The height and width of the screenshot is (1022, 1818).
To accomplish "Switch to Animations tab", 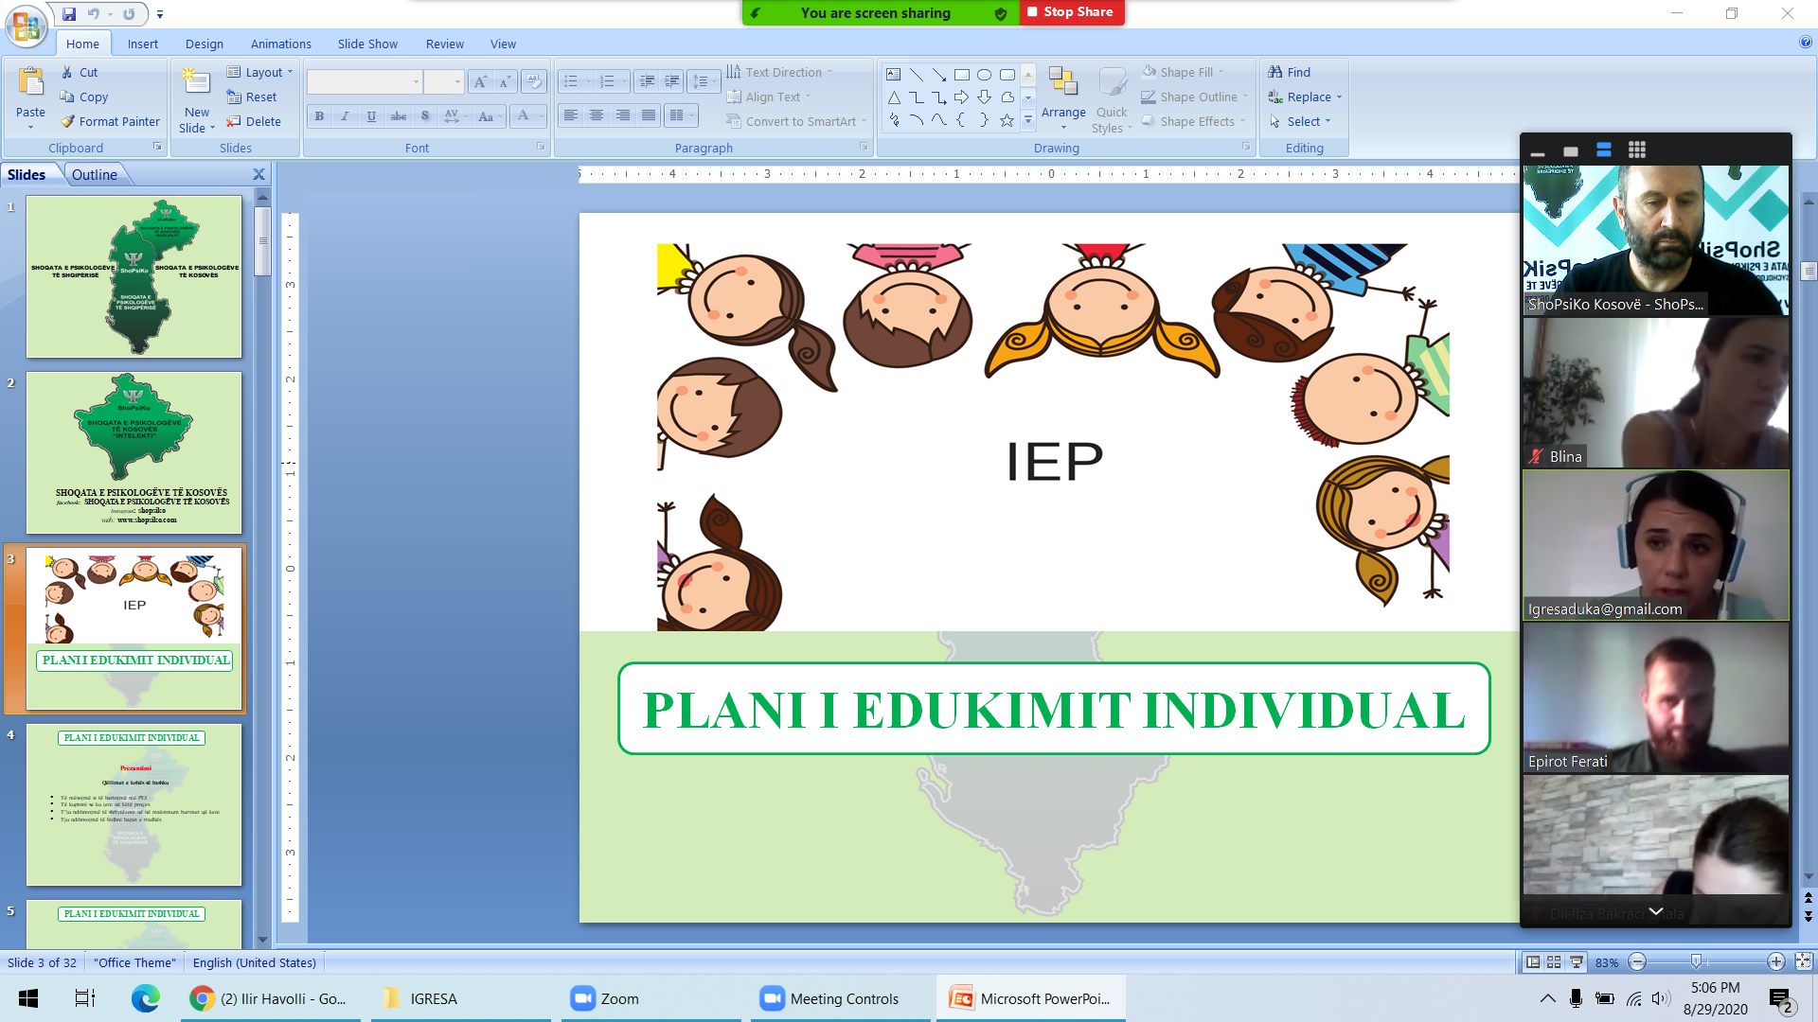I will (x=280, y=44).
